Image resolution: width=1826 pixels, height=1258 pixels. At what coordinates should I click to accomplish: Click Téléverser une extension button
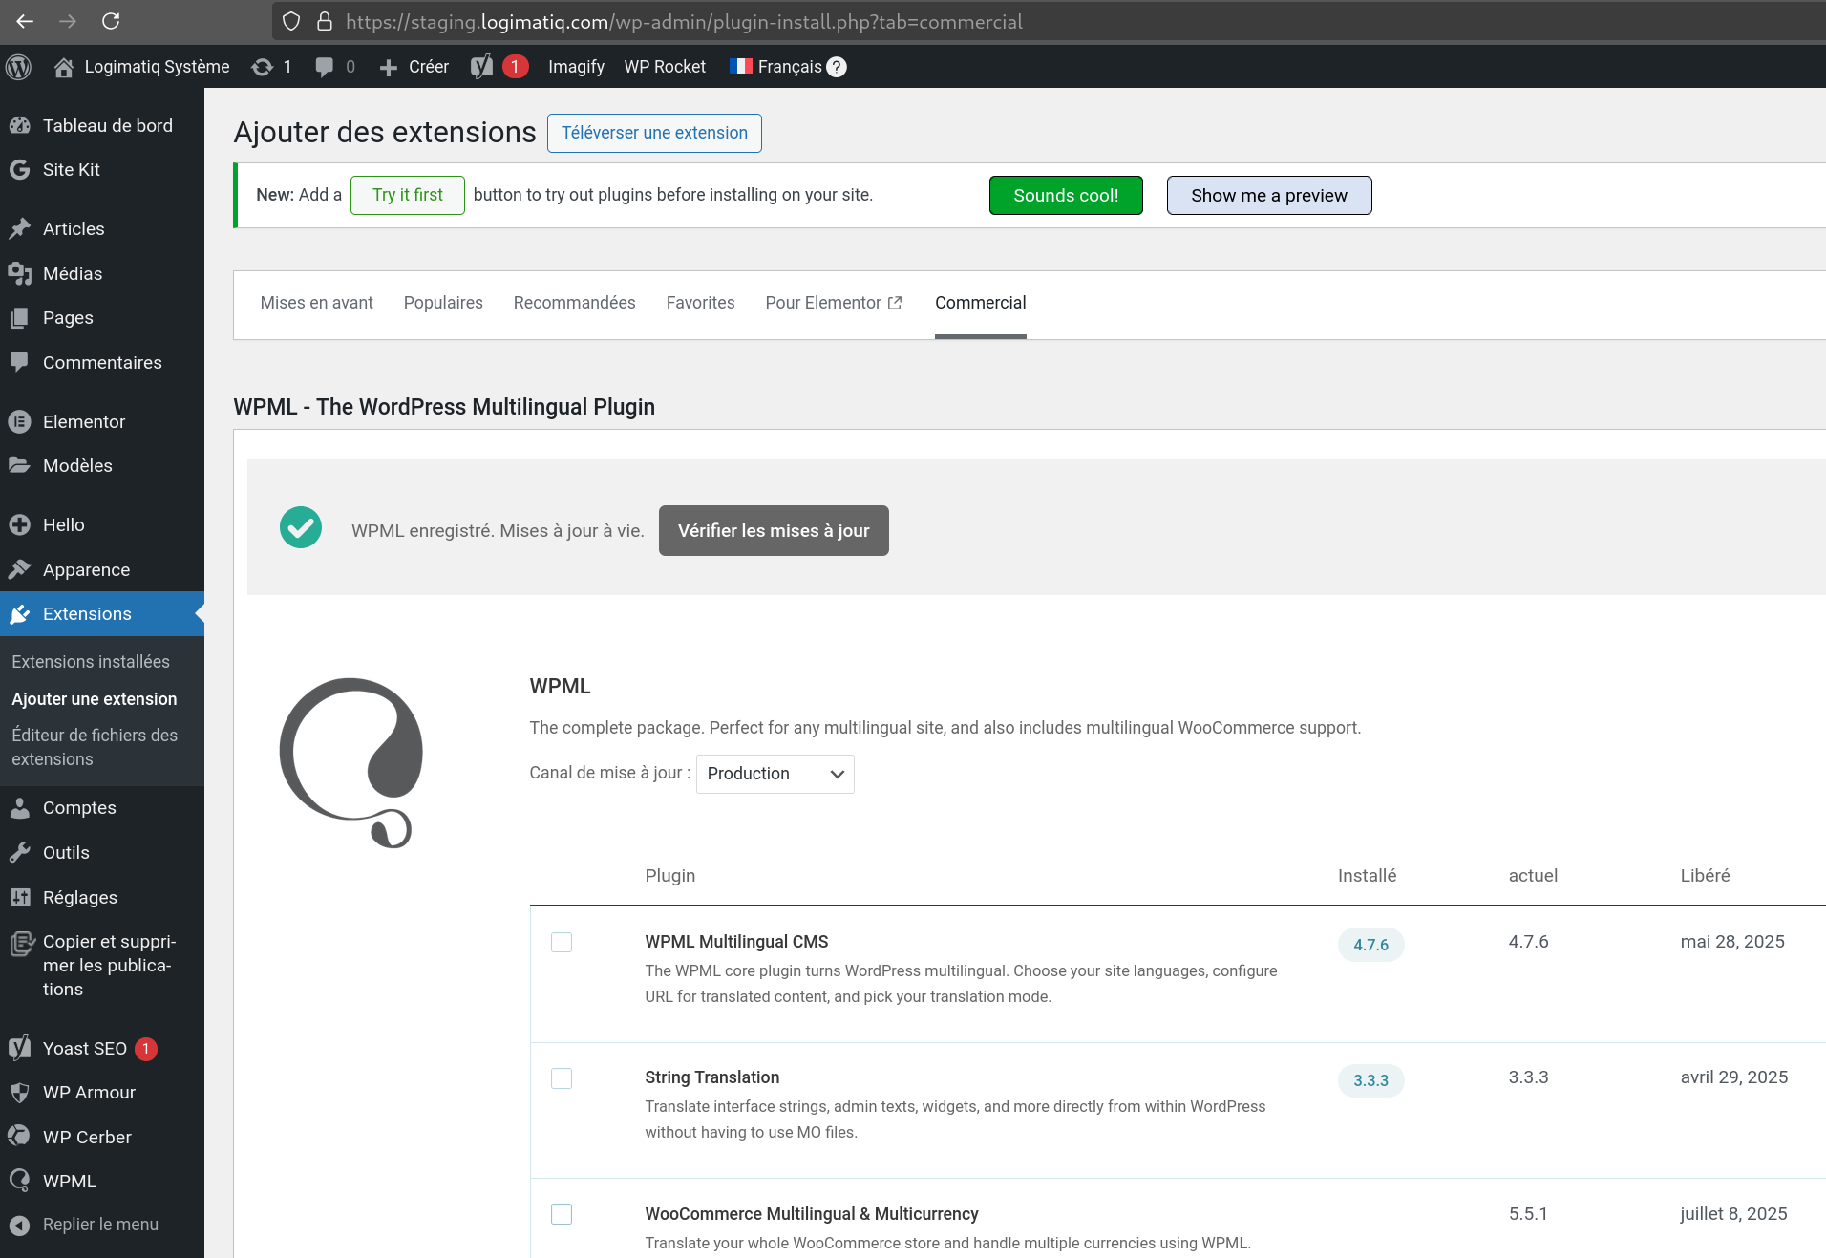(654, 133)
